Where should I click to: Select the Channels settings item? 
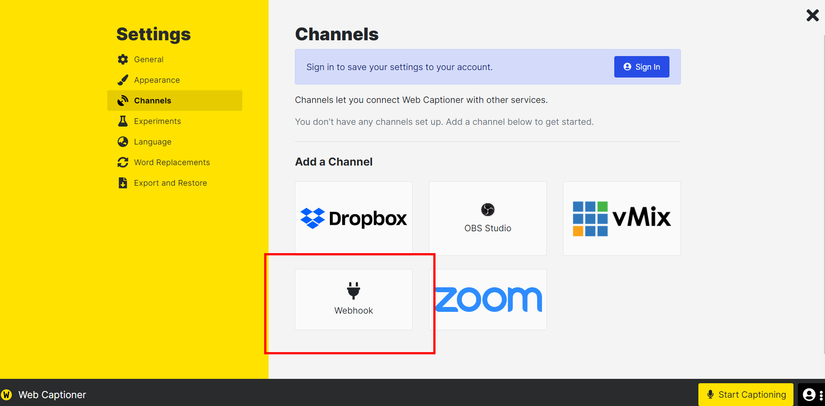pos(175,101)
